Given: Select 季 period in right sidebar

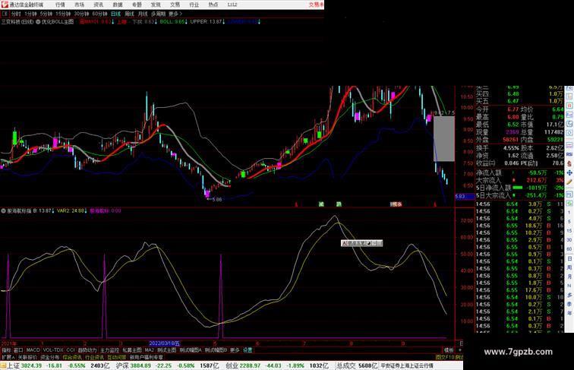Looking at the screenshot, I should [x=569, y=304].
